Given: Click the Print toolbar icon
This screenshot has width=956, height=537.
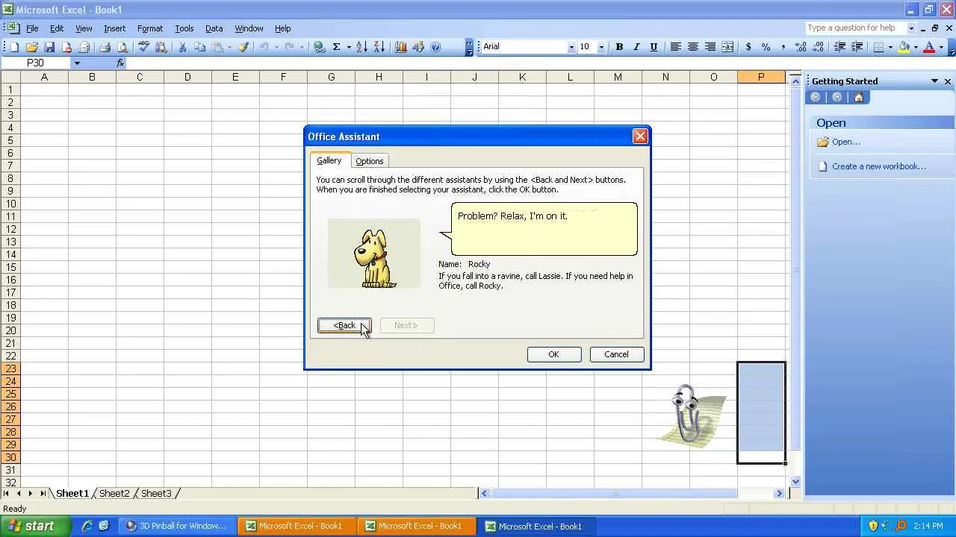Looking at the screenshot, I should click(105, 47).
